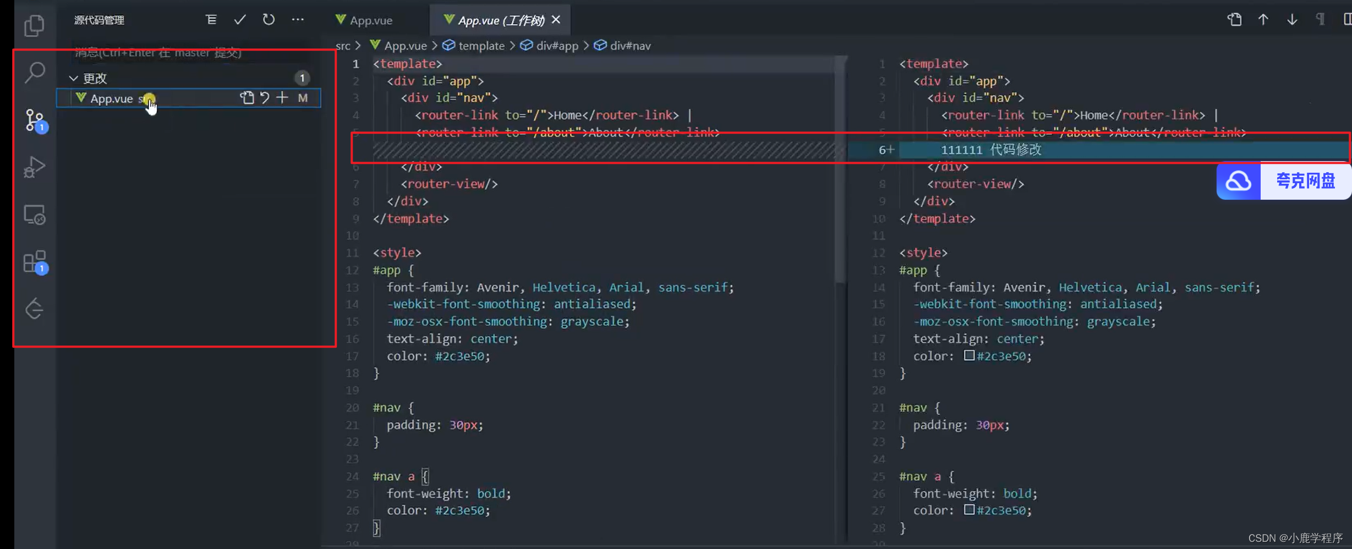Screen dimensions: 1352x549
Task: Click added line 111111 代码修改
Action: click(x=991, y=150)
